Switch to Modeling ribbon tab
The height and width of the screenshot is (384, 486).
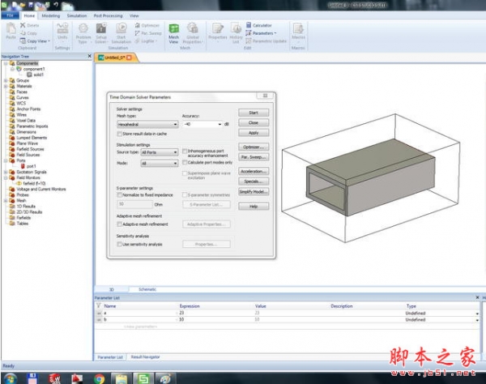click(51, 15)
